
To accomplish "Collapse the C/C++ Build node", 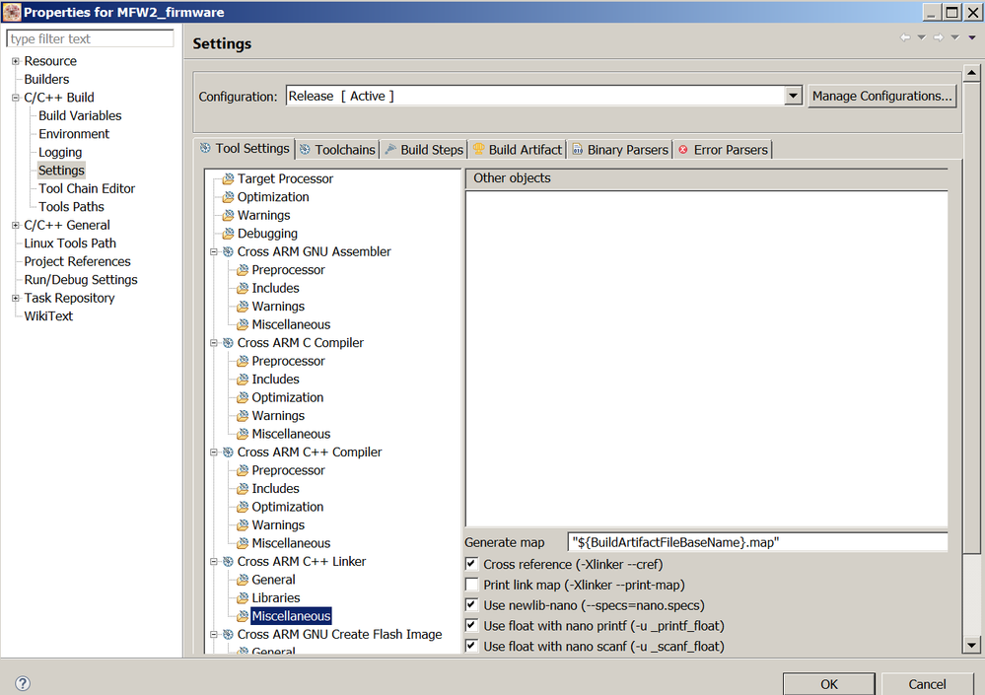I will [x=16, y=98].
